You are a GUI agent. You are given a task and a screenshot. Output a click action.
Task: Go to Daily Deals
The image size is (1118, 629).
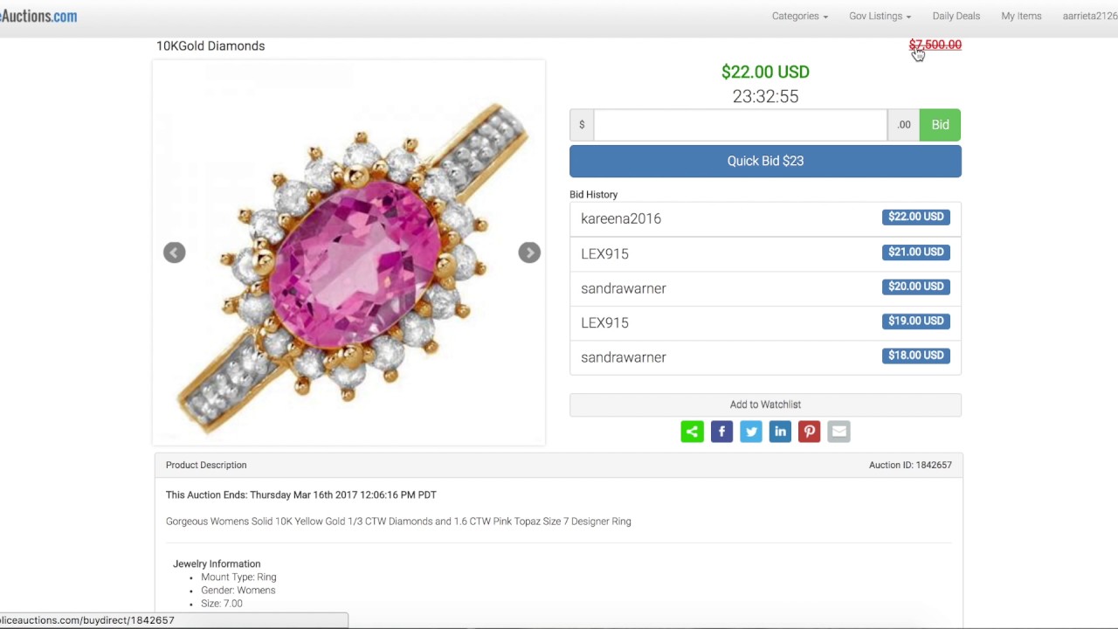pyautogui.click(x=956, y=16)
